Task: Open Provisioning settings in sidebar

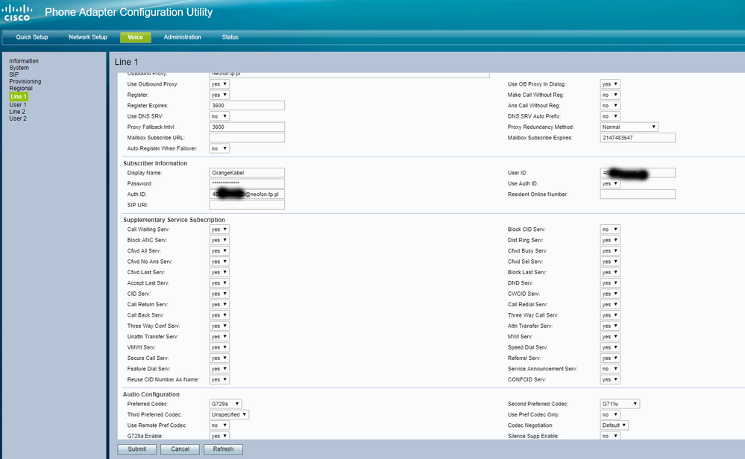Action: click(25, 81)
